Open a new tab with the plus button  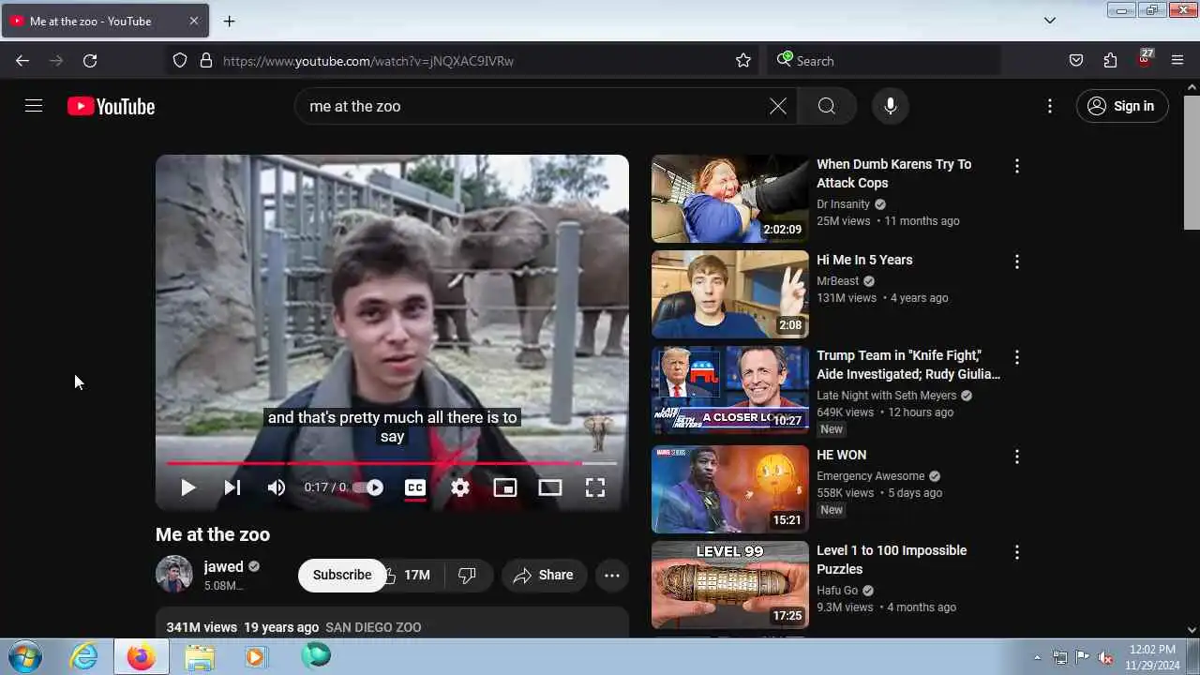coord(229,21)
